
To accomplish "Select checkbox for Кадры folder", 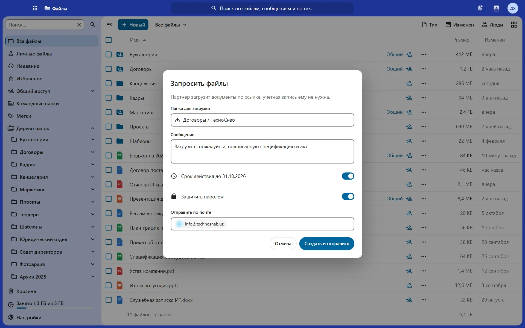I will pyautogui.click(x=109, y=98).
